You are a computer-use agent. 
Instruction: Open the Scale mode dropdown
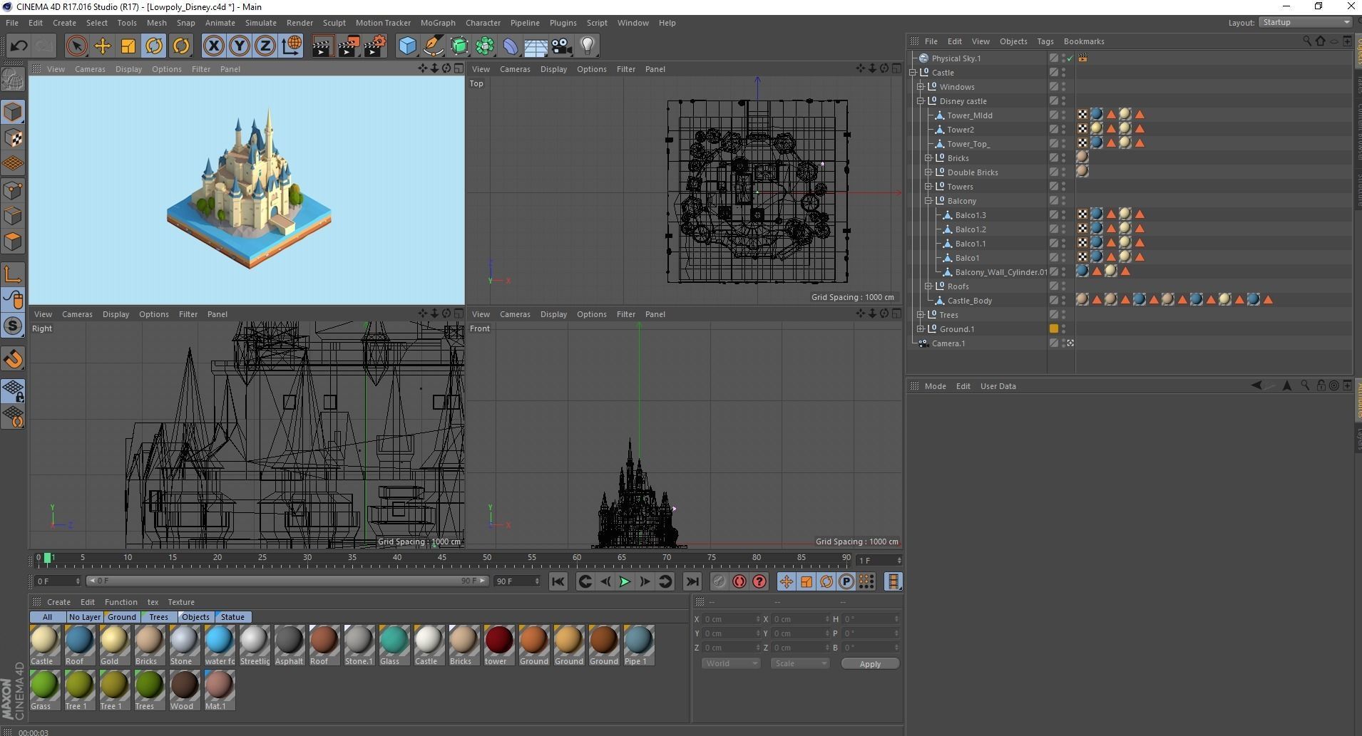(799, 663)
